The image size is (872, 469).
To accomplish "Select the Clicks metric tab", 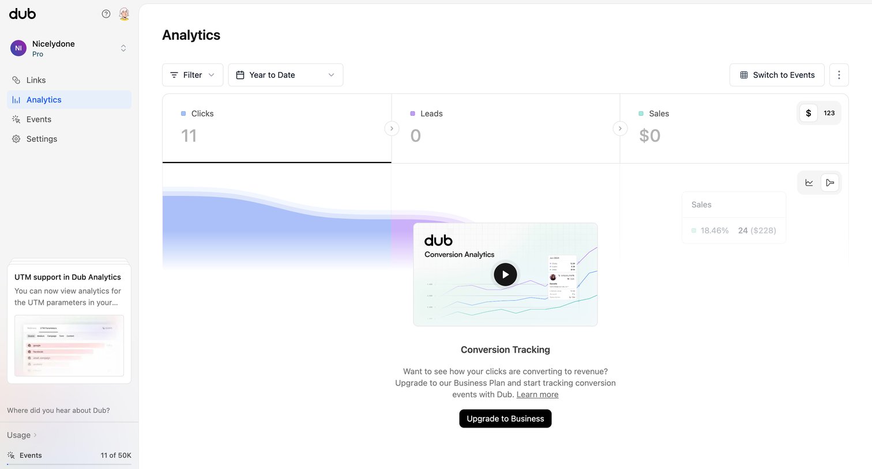I will click(x=277, y=128).
